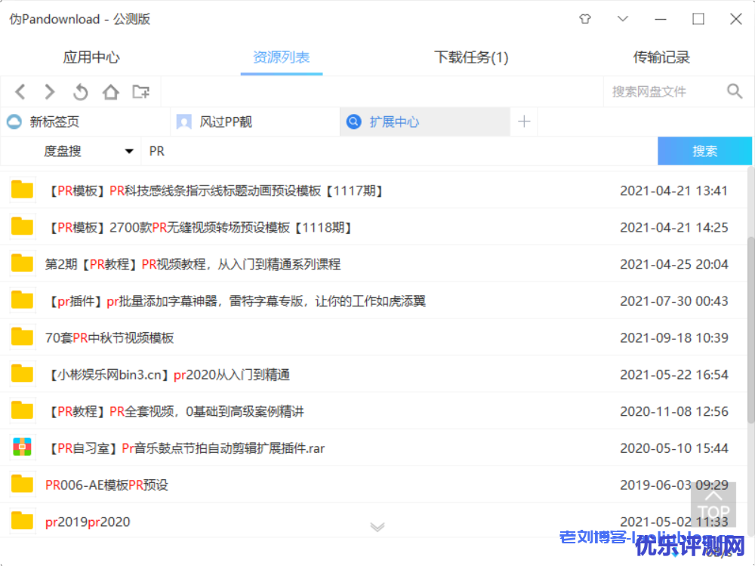Click folder icon of PR全套视频 row
The width and height of the screenshot is (755, 566).
(x=22, y=411)
